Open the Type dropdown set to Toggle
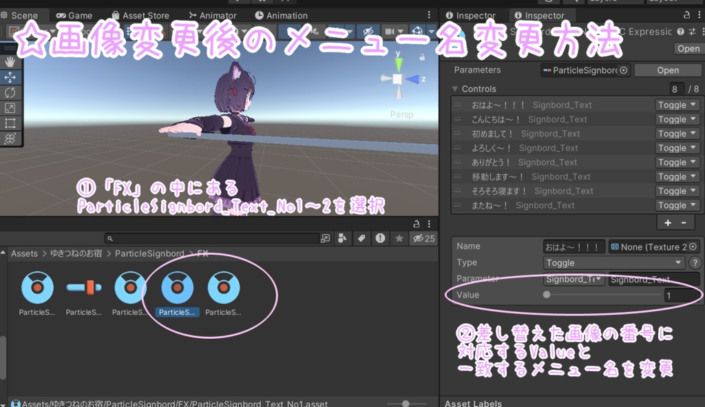 click(x=613, y=262)
